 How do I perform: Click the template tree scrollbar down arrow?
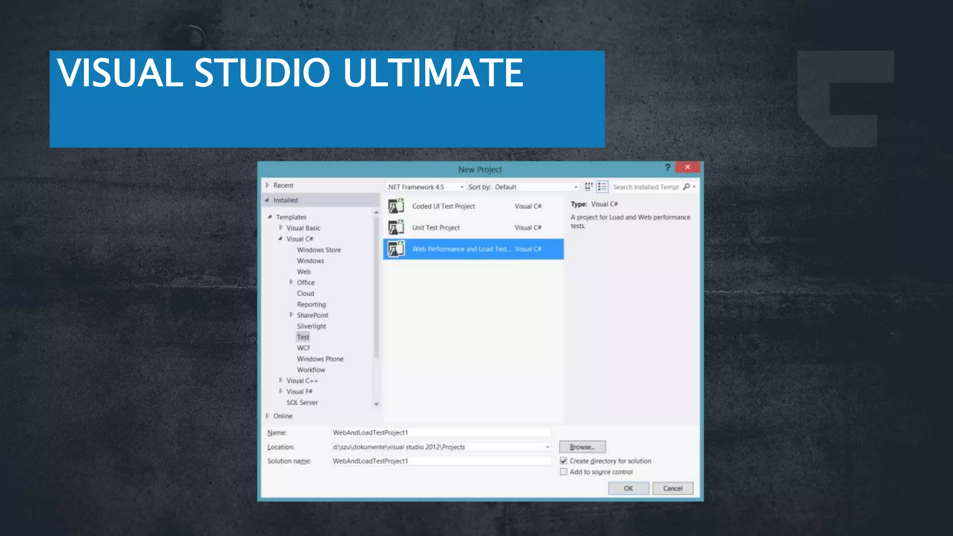[x=376, y=404]
